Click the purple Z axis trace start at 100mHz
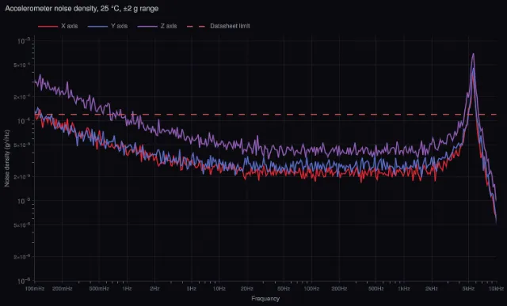This screenshot has width=507, height=306. [35, 82]
